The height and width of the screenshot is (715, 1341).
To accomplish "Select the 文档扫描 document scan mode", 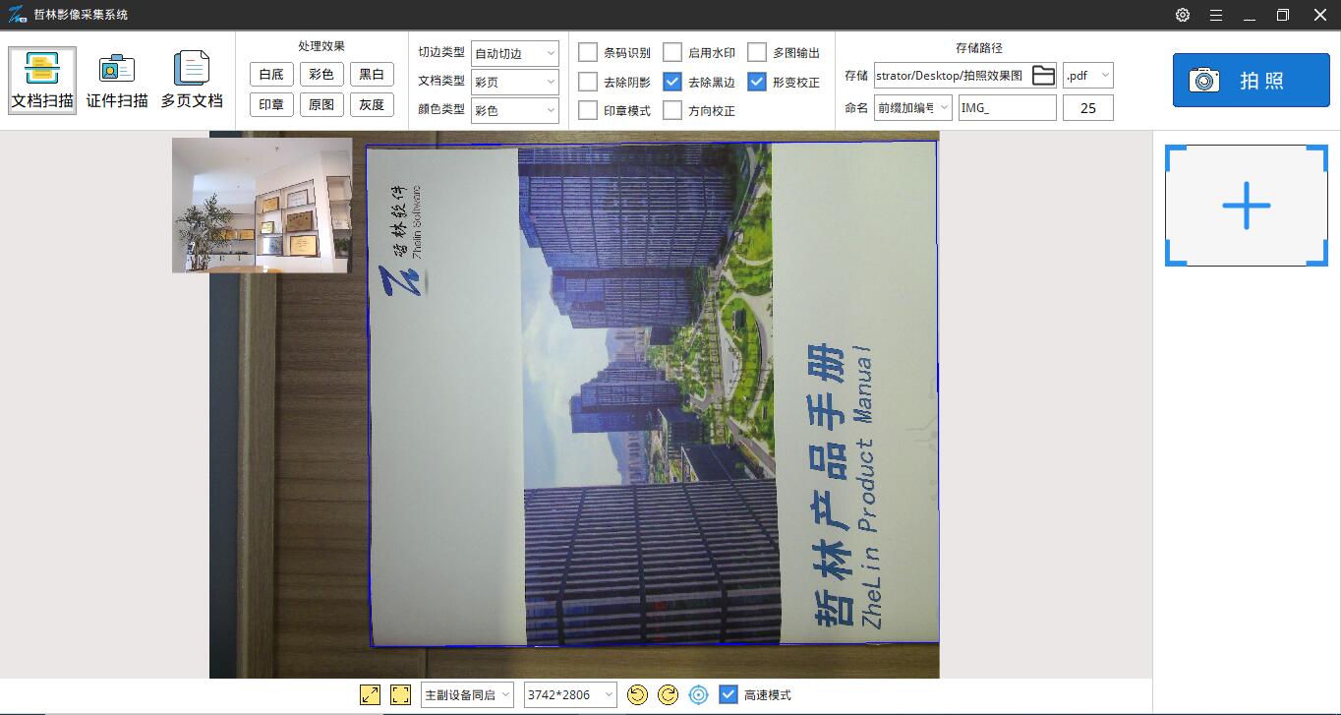I will pos(41,79).
